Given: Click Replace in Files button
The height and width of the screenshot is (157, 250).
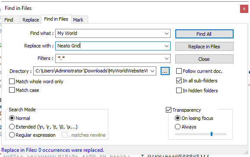Looking at the screenshot, I should 204,47.
